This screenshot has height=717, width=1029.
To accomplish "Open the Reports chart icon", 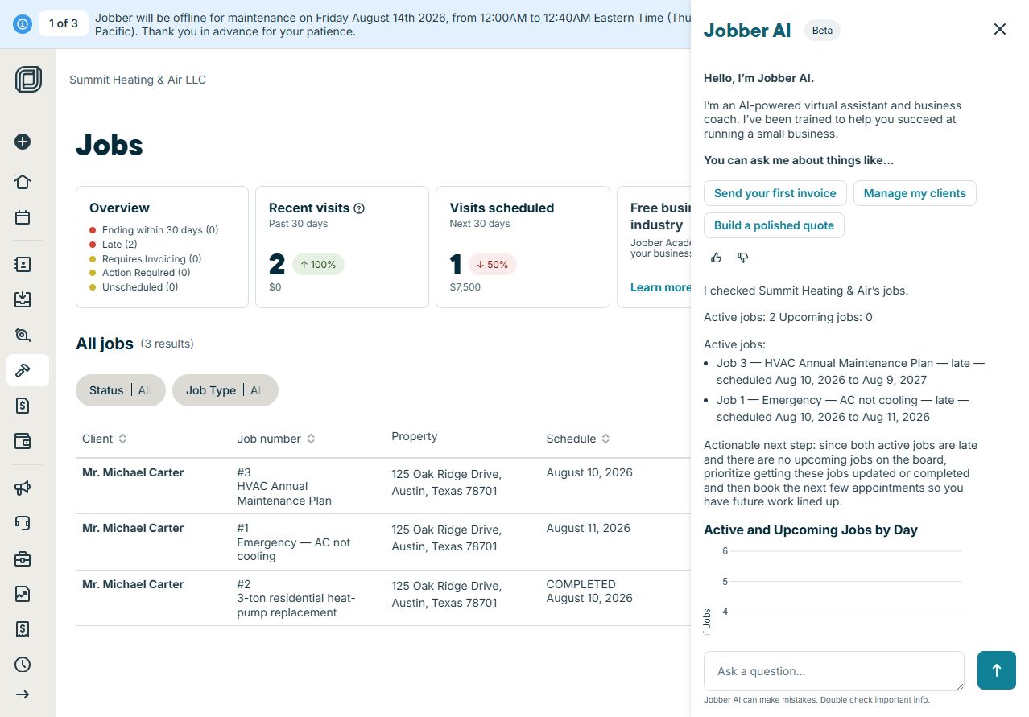I will (x=23, y=594).
